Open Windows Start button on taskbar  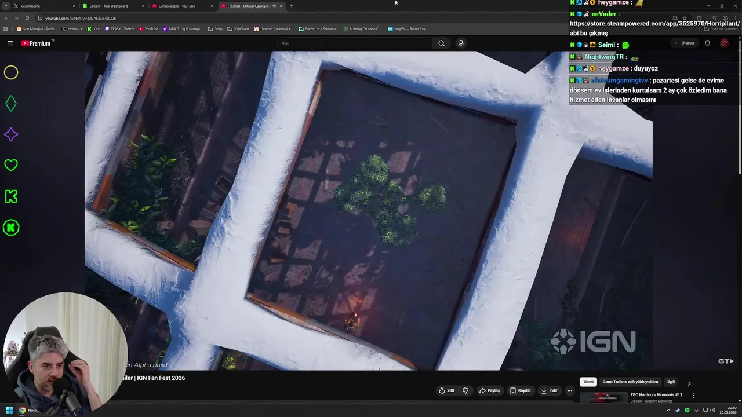tap(9, 410)
